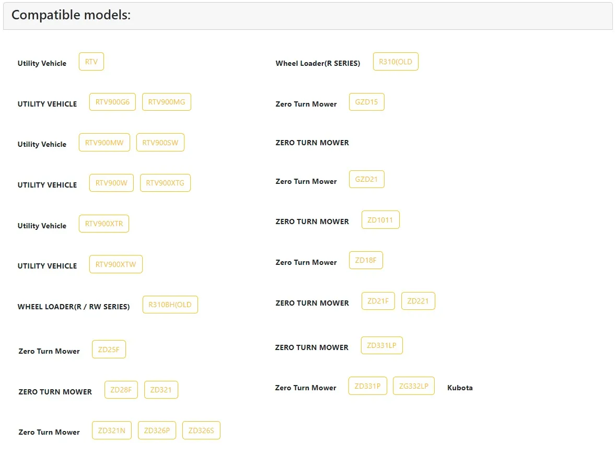Click the R310(OLD wheel loader tag
The height and width of the screenshot is (454, 616).
coord(396,62)
